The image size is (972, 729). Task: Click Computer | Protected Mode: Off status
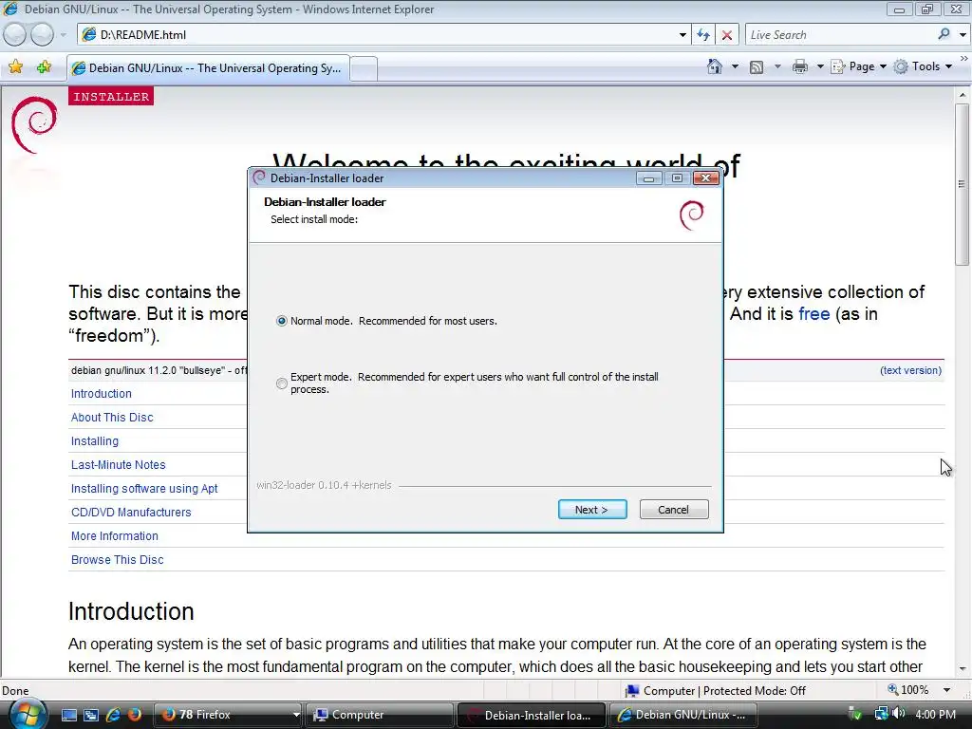(x=716, y=691)
